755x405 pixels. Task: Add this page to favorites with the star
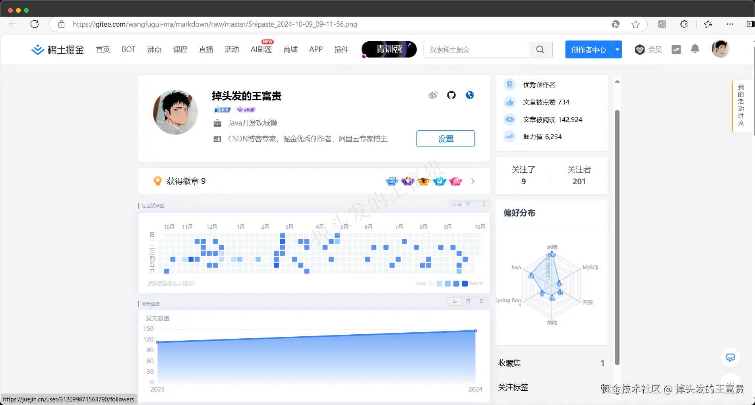[x=635, y=24]
